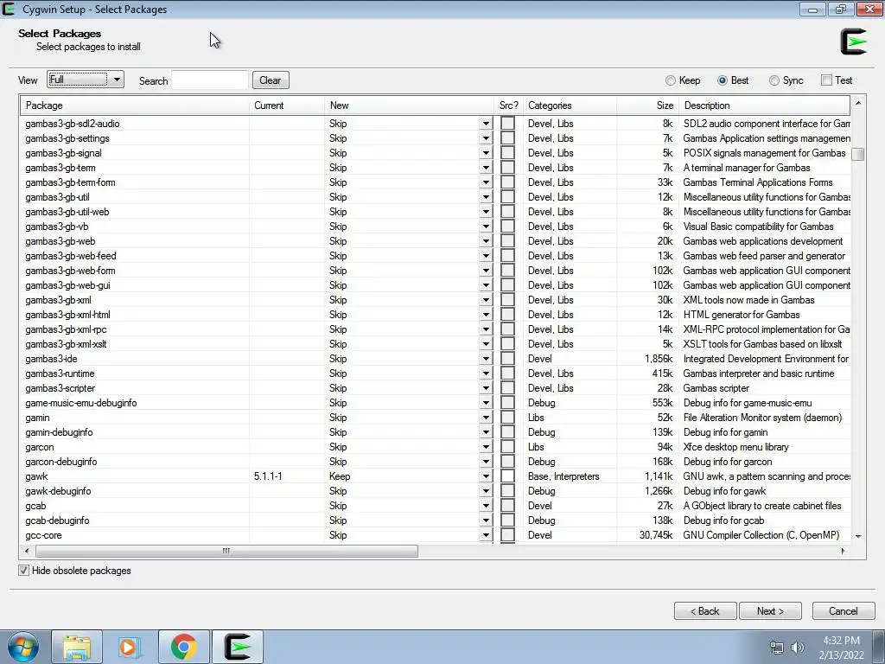Click Skip for gamin-debuginfo
This screenshot has height=664, width=885.
tap(338, 432)
